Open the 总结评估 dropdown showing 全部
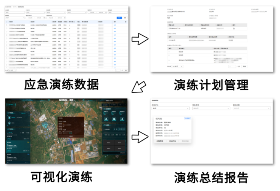The image size is (280, 191). pos(171,108)
